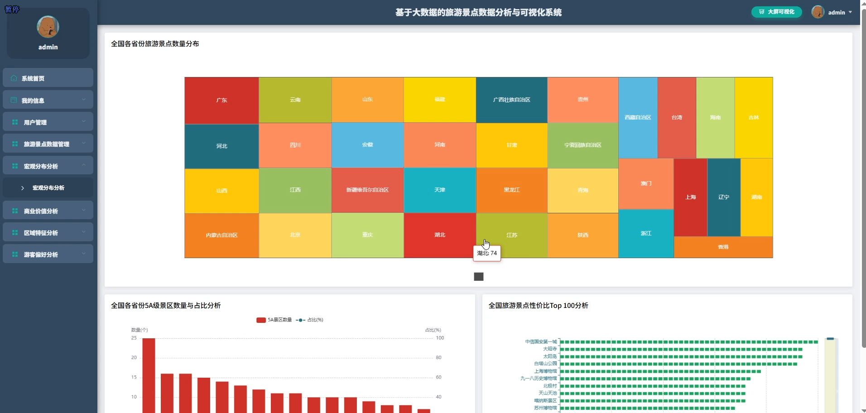The width and height of the screenshot is (866, 413).
Task: Open the admin account dropdown arrow
Action: pyautogui.click(x=850, y=12)
